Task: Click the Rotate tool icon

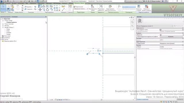Action: point(47,9)
